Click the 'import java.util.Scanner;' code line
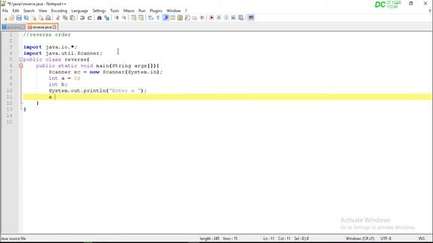This screenshot has width=433, height=243. pyautogui.click(x=63, y=53)
